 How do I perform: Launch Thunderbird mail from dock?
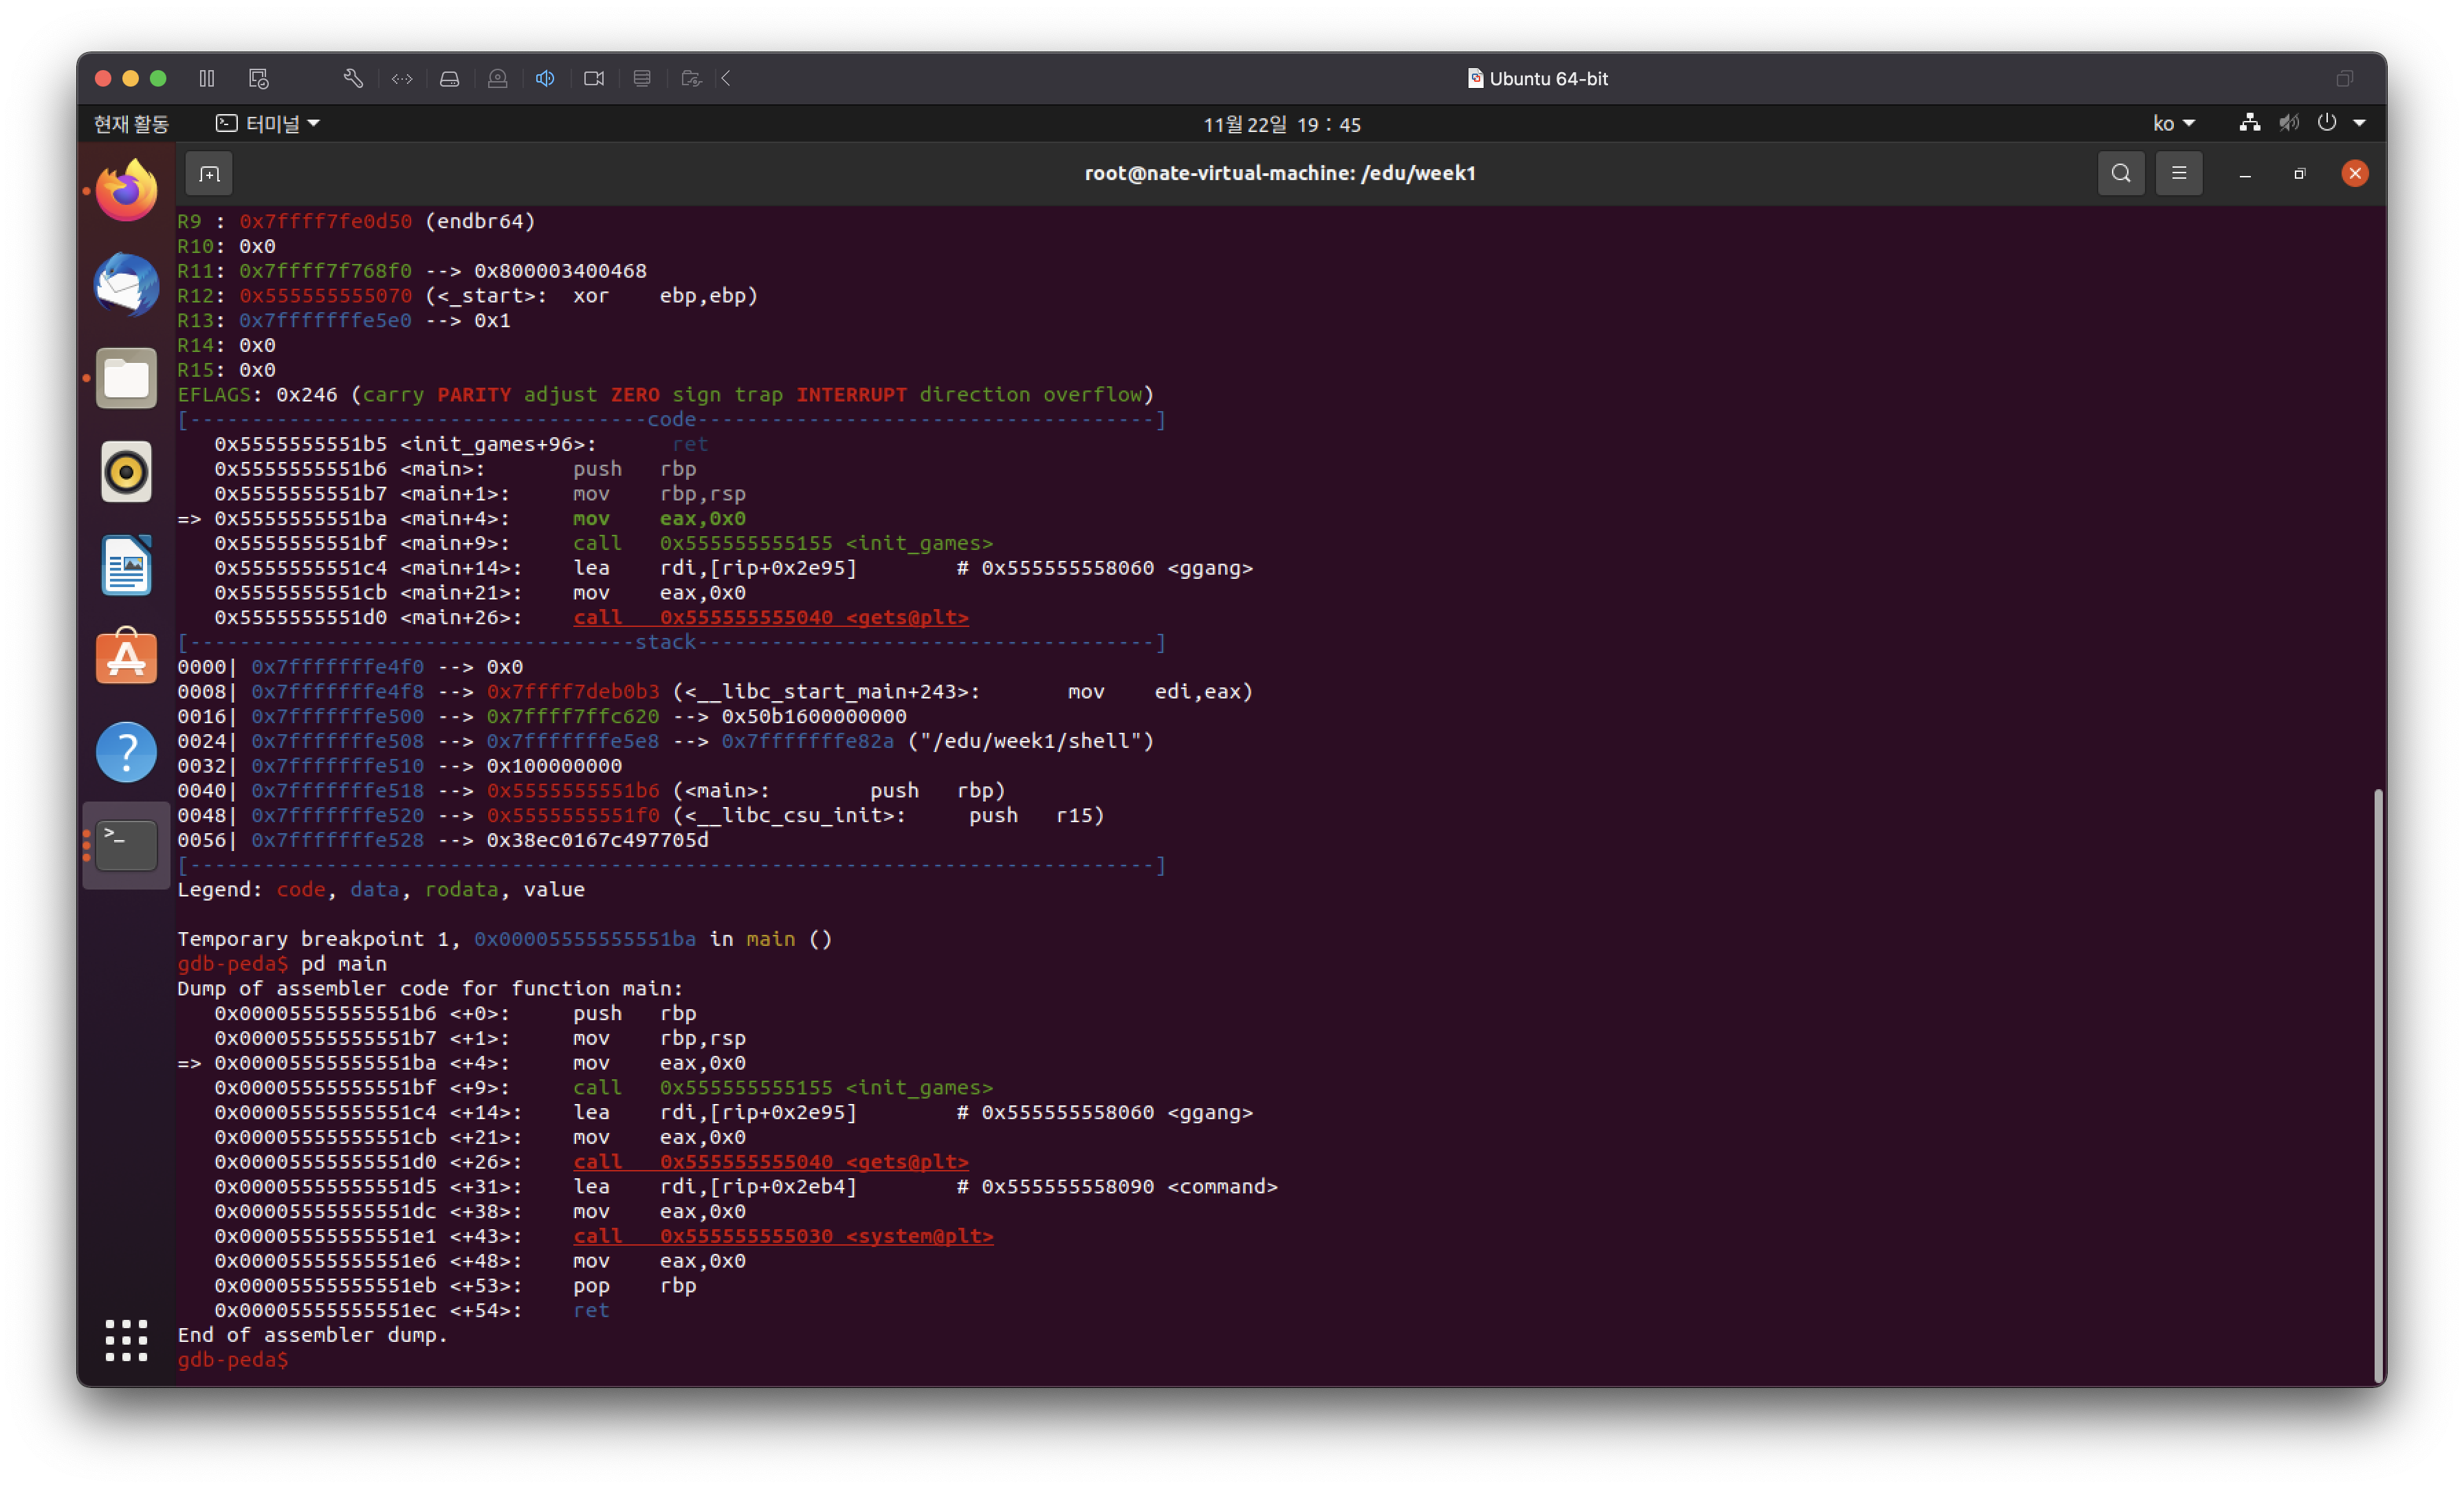click(126, 284)
